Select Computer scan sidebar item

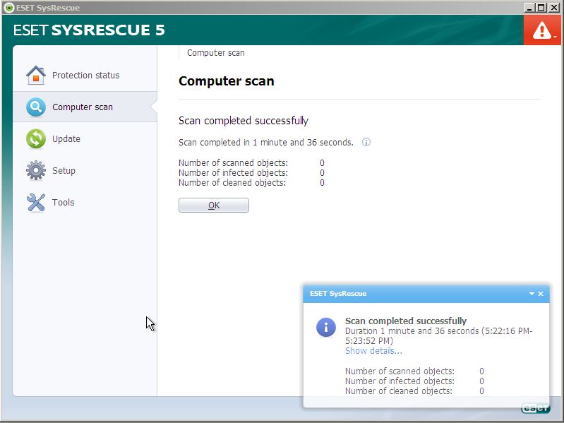tap(85, 107)
